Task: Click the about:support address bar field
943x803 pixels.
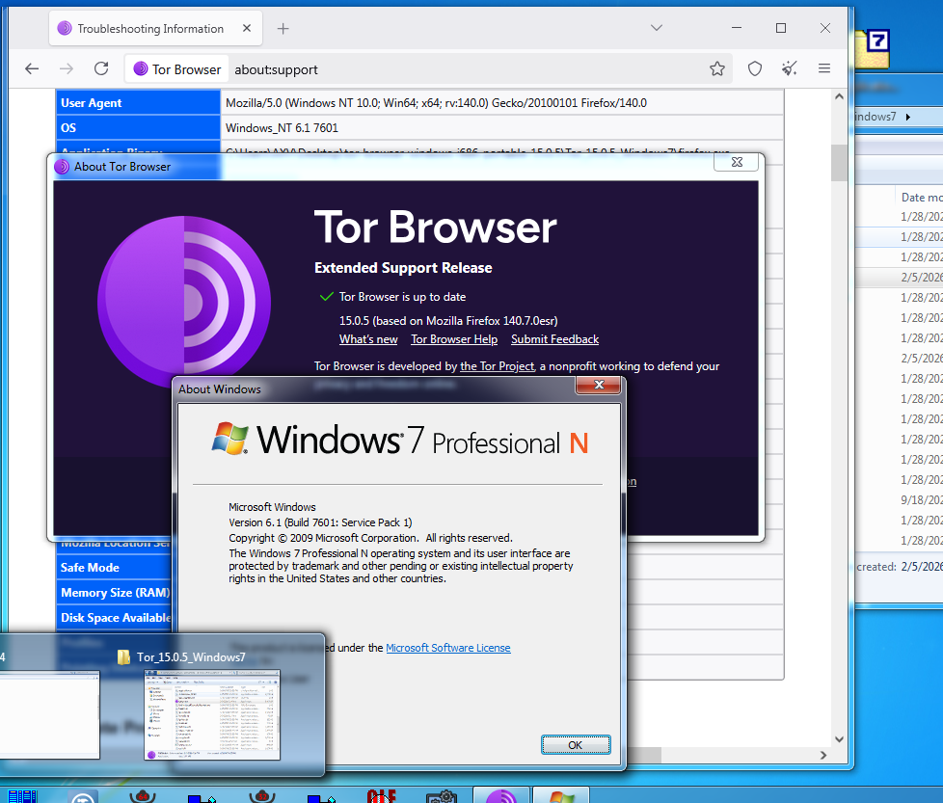Action: 463,69
